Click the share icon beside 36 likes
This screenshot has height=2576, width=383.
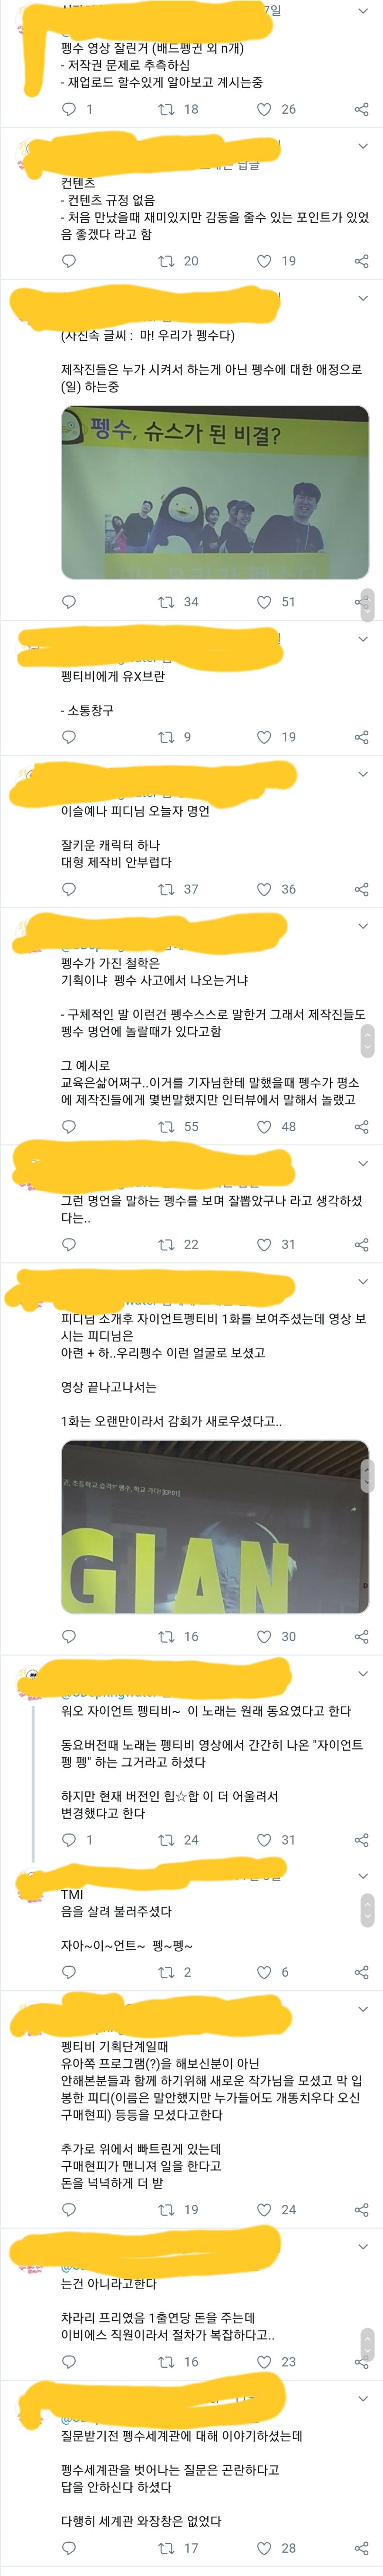[362, 889]
